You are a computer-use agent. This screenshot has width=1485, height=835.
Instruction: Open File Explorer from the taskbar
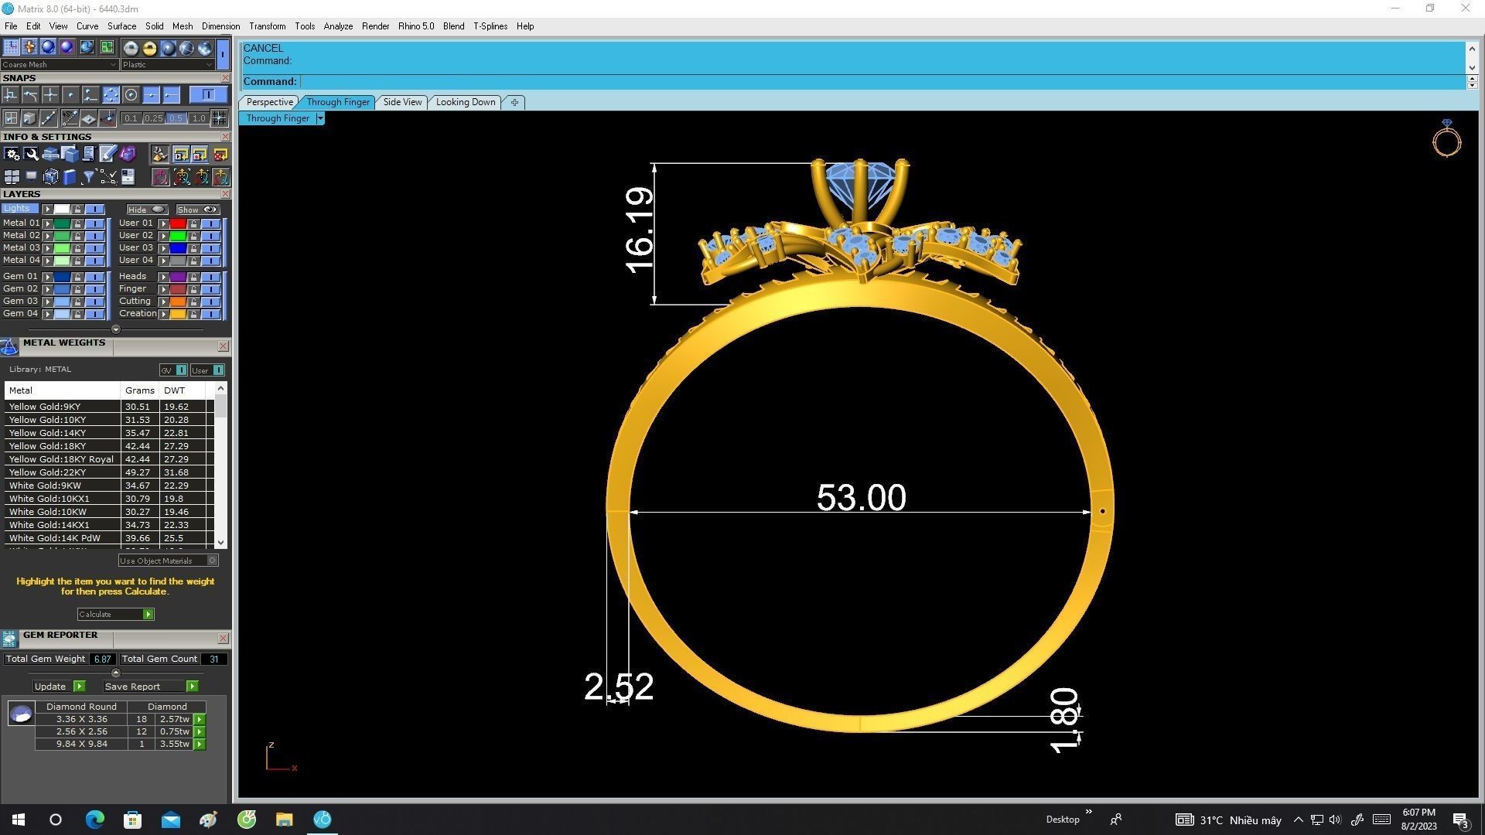click(285, 819)
